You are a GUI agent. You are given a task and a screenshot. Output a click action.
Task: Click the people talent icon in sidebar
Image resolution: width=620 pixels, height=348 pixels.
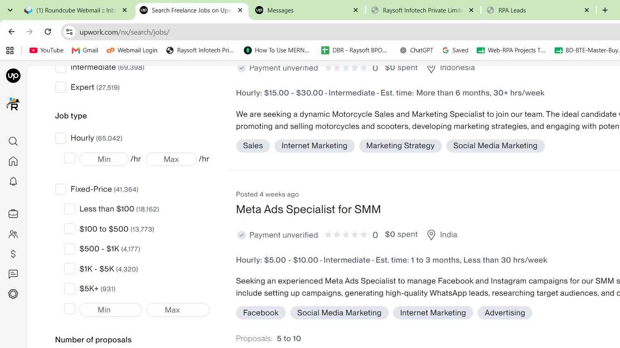[x=13, y=234]
